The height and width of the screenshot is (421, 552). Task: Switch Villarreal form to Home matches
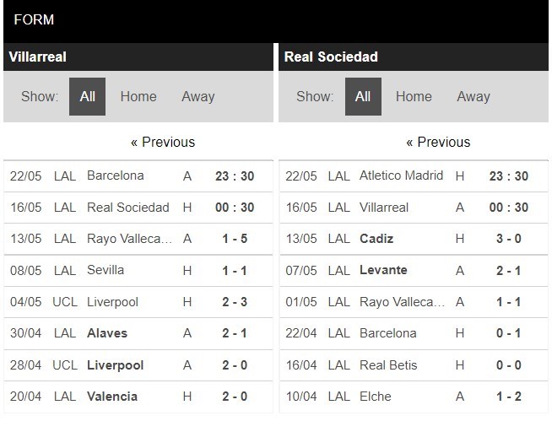click(138, 96)
